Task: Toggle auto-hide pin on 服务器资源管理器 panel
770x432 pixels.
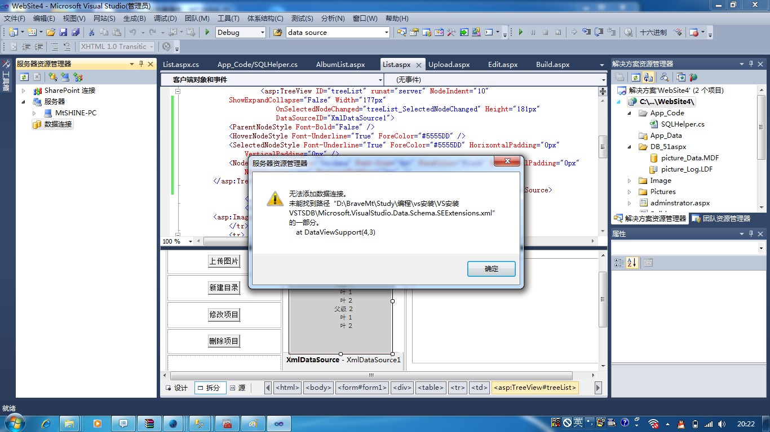Action: (x=141, y=64)
